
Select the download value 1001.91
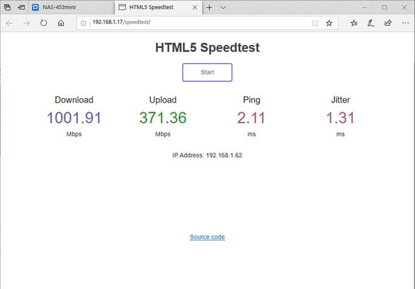pos(74,118)
